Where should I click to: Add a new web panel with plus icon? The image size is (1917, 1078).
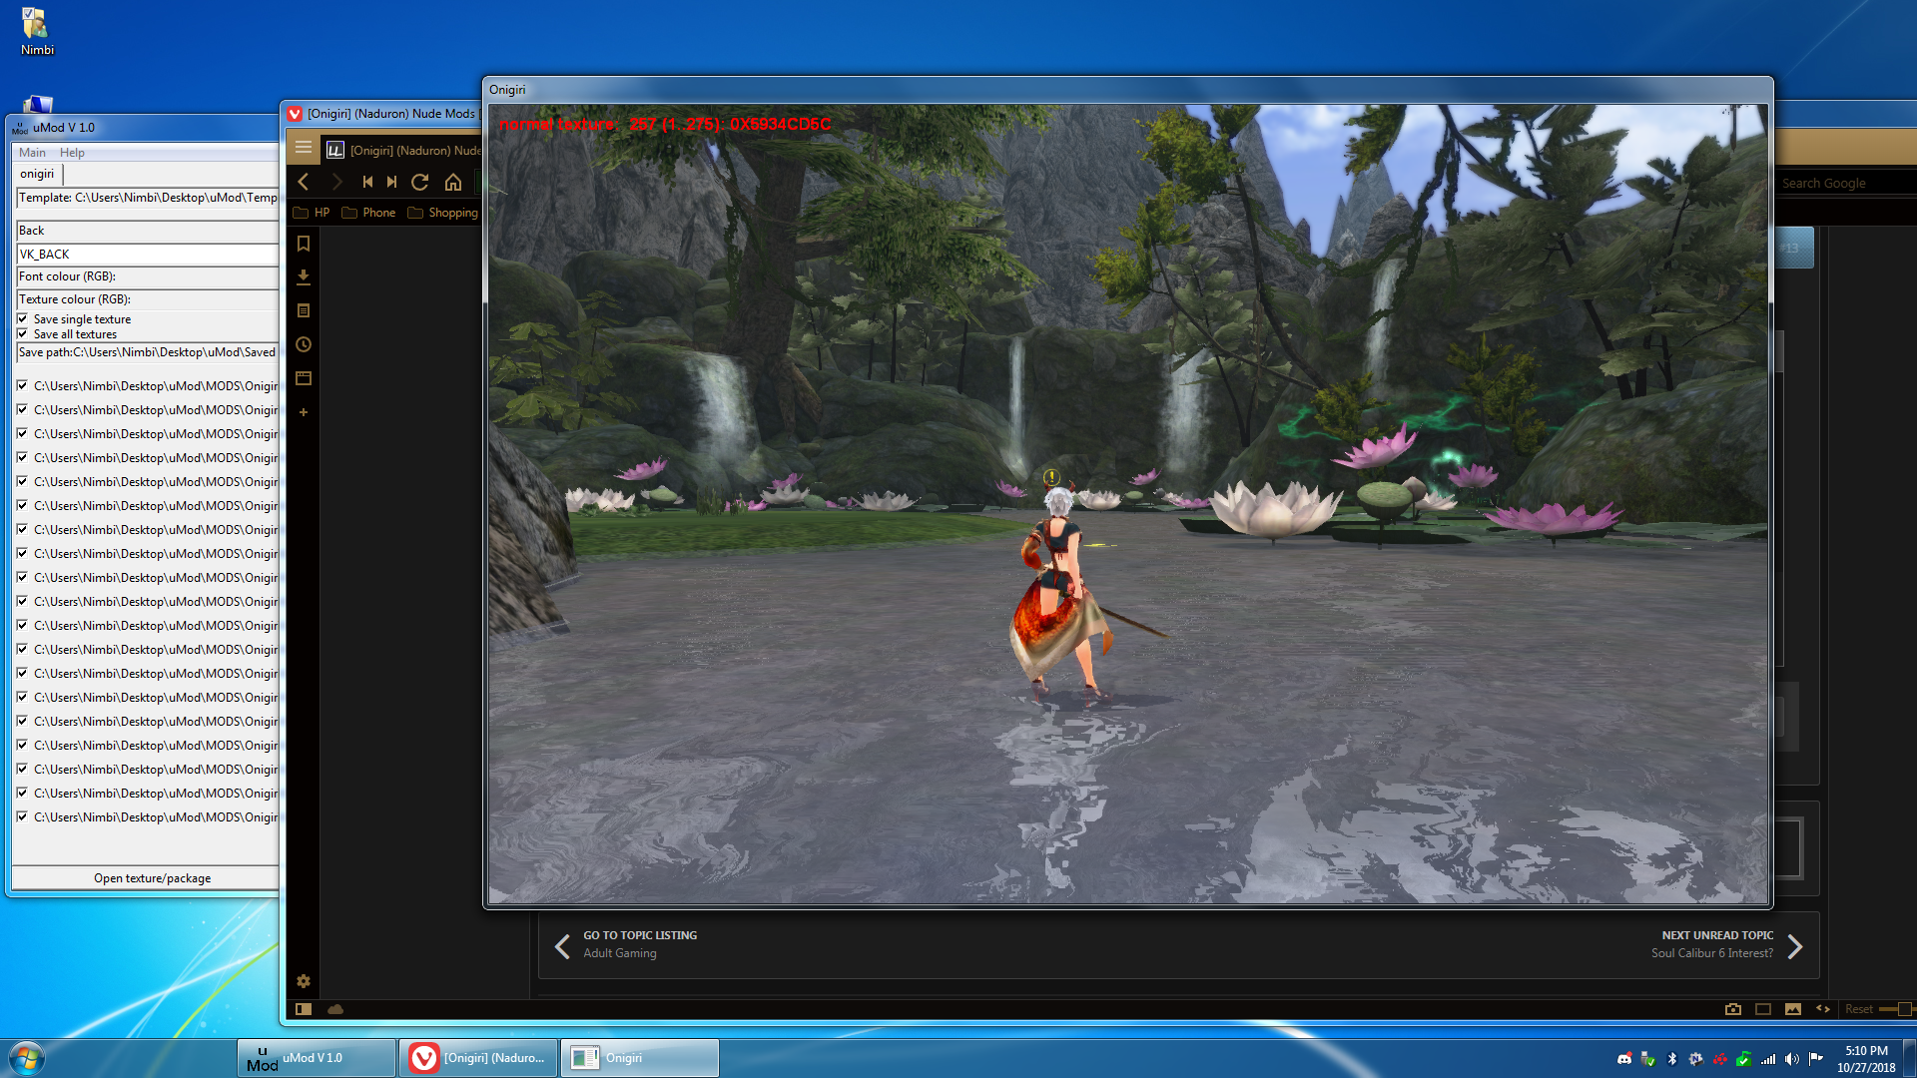304,412
